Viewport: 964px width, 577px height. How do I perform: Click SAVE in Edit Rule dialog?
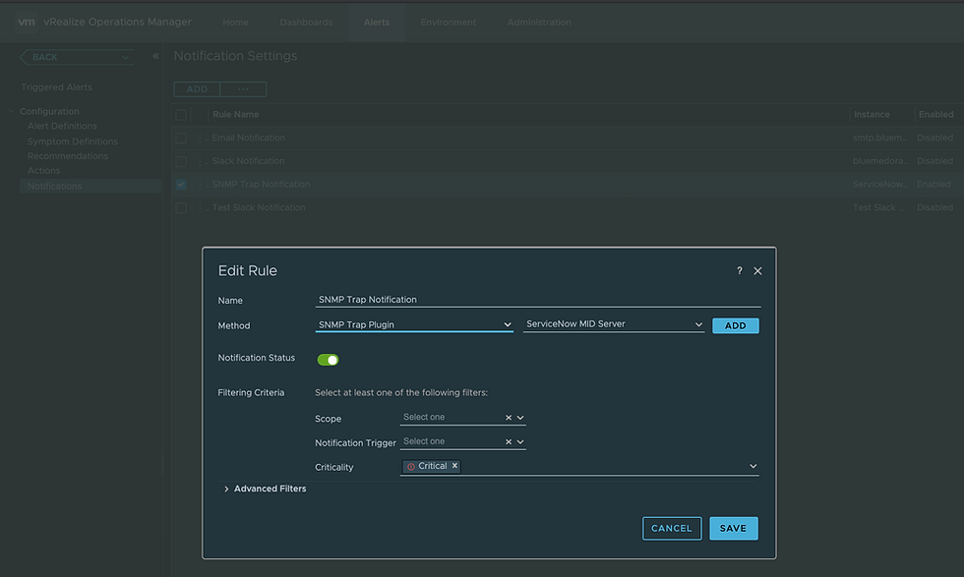click(x=734, y=528)
